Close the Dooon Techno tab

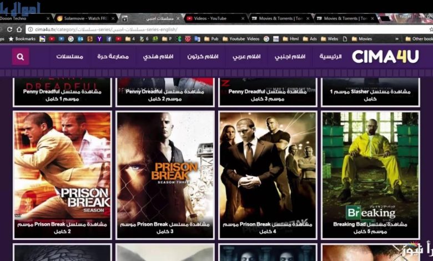pos(48,18)
